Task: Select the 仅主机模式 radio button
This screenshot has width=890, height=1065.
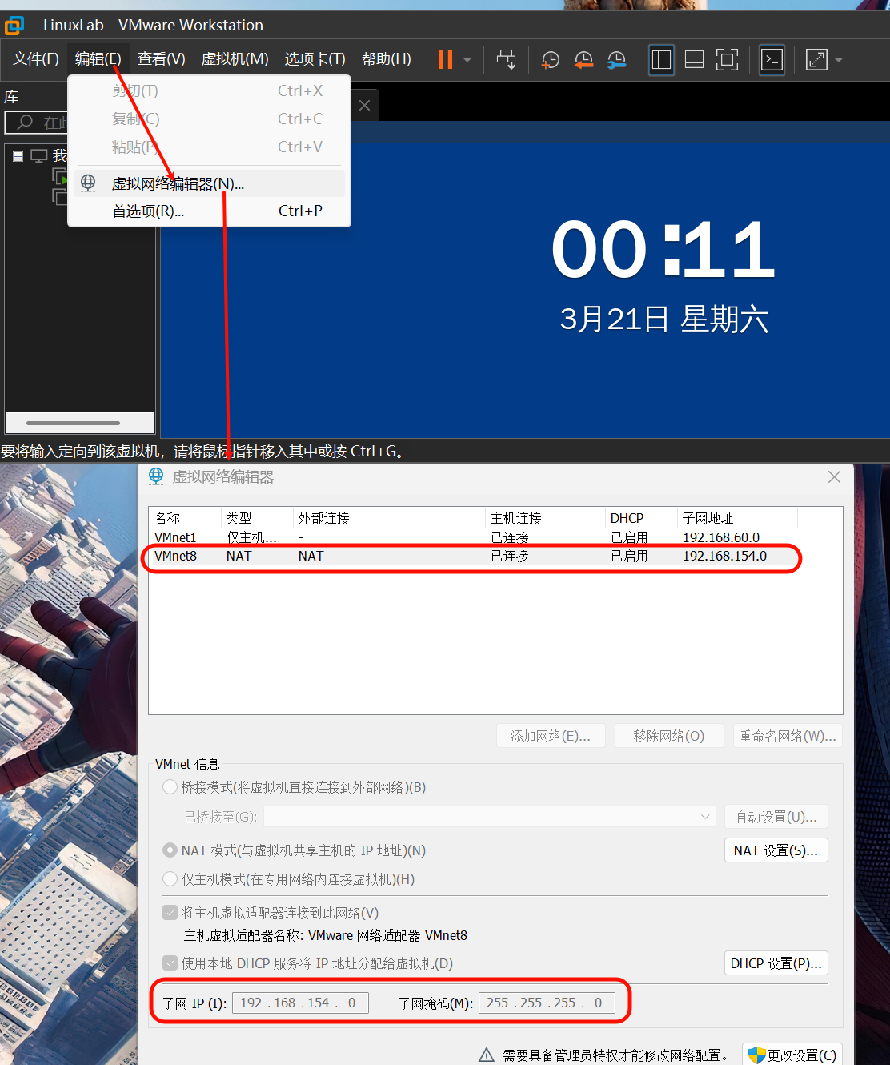Action: (x=170, y=879)
